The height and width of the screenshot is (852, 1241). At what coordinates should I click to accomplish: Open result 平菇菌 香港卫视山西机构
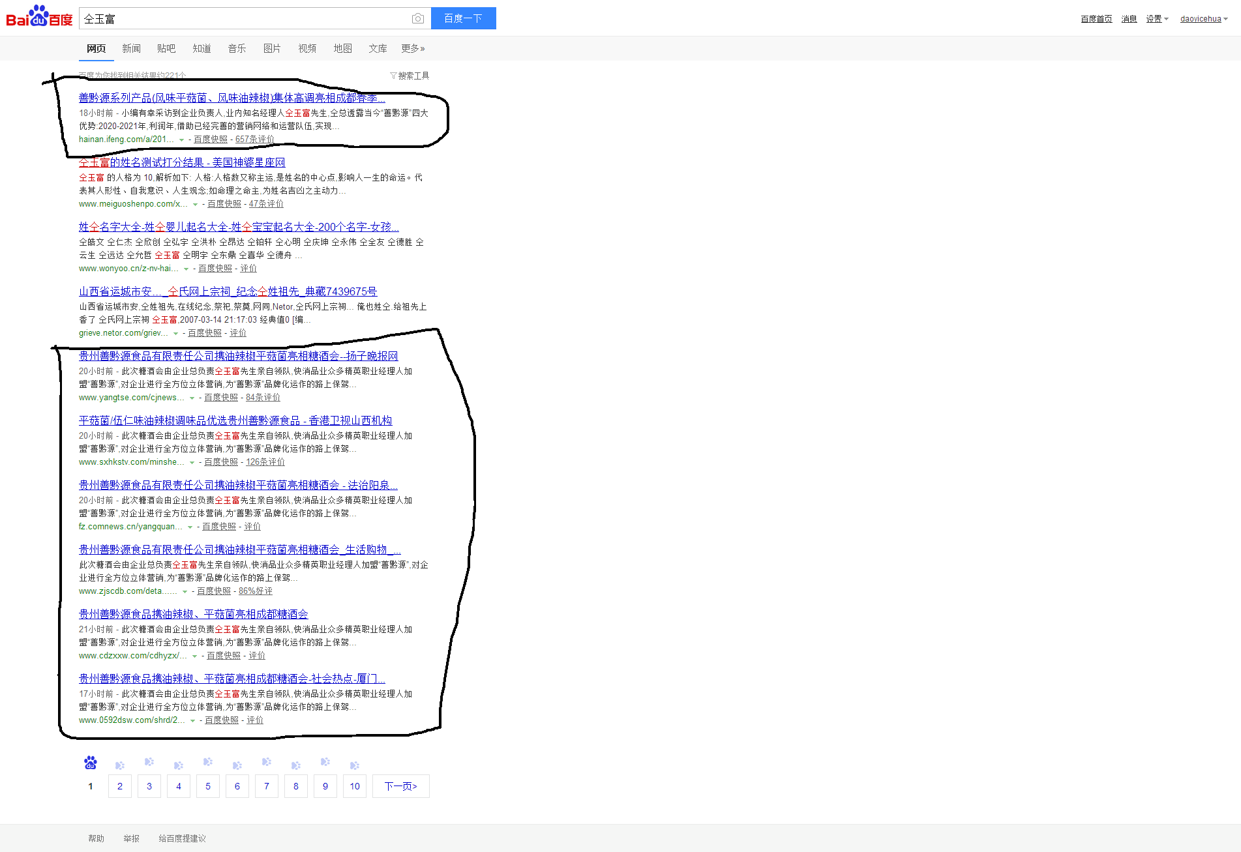[x=235, y=420]
